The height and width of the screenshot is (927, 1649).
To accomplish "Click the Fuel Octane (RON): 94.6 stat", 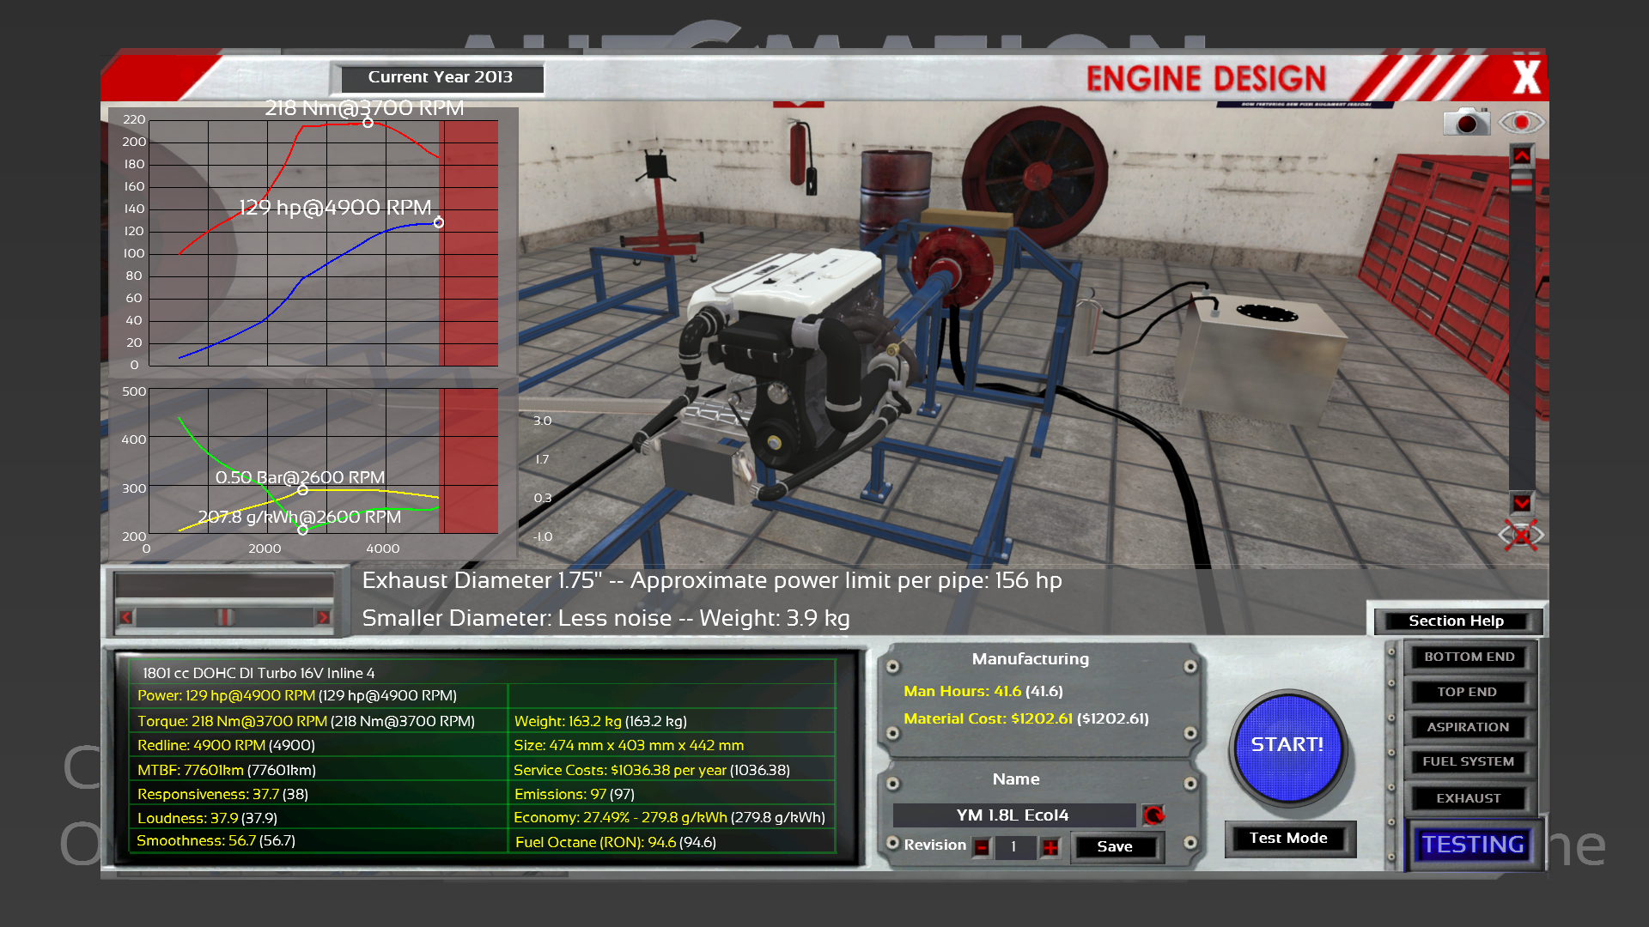I will coord(615,842).
